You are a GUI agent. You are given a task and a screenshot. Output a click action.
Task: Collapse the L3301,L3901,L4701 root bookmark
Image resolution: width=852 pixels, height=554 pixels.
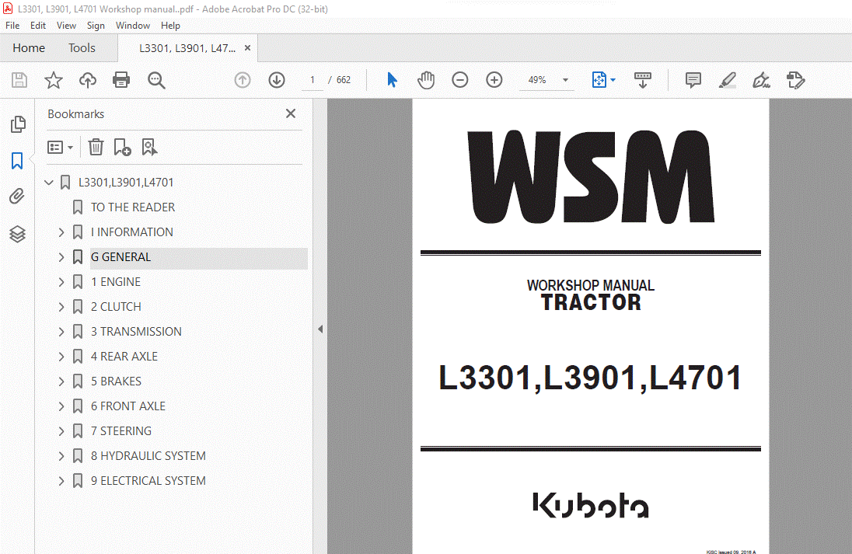pos(49,183)
